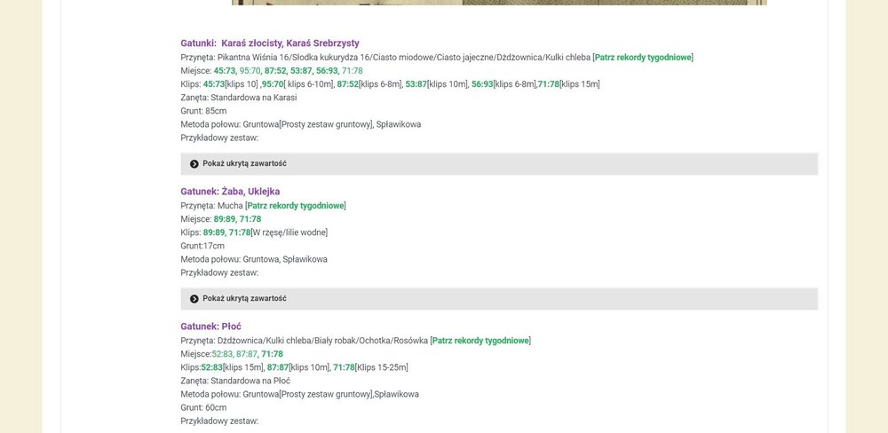Open "Patrz rekordy tygodniowe" in the Żaba, Uklejka section

pos(296,206)
